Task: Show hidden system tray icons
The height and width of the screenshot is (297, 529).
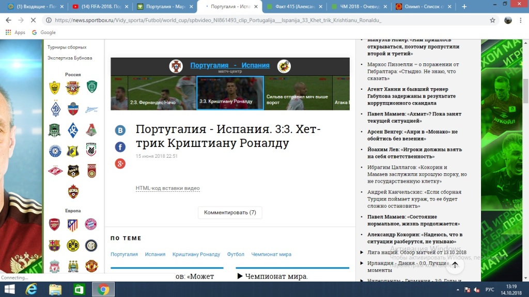Action: 458,290
